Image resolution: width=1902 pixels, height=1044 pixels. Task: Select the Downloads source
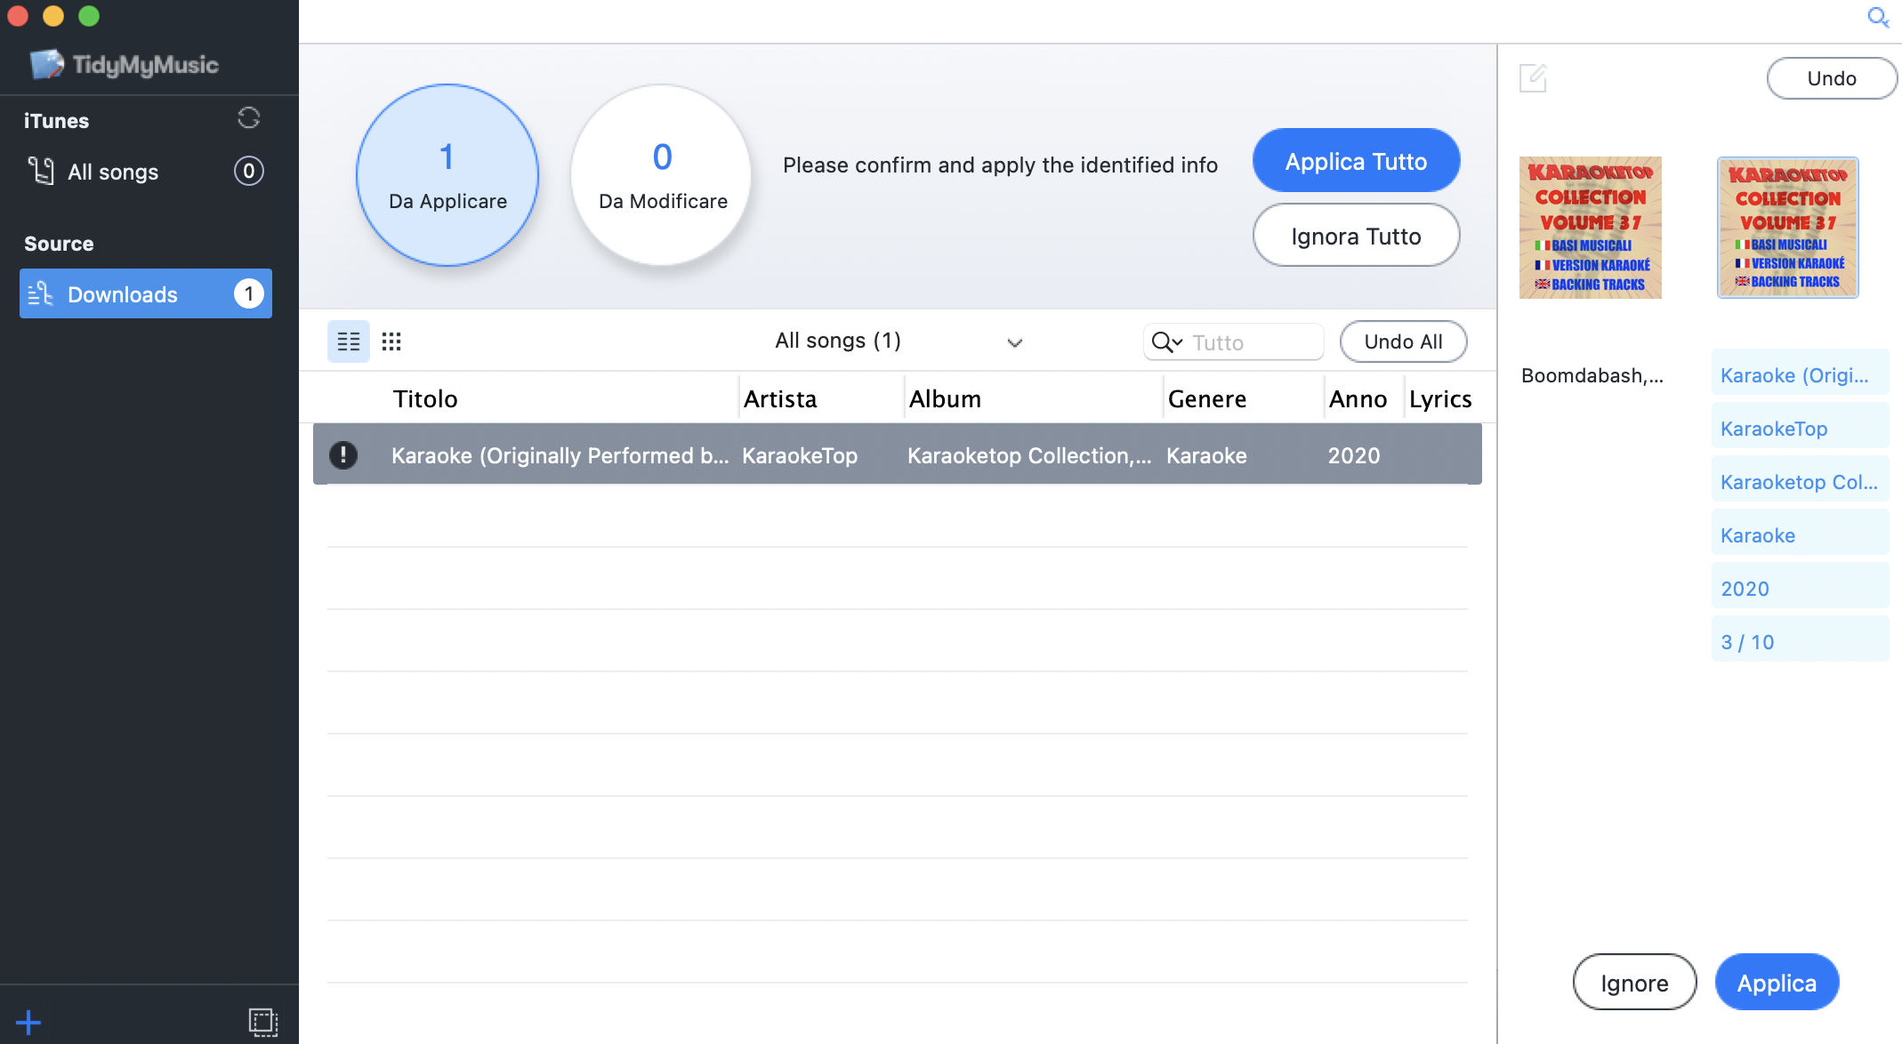point(146,293)
